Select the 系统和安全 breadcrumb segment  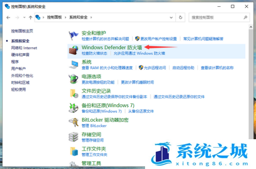(x=79, y=17)
